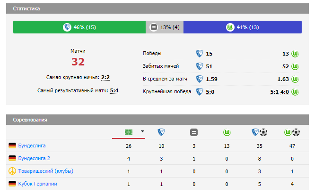Click the matches field icon column header

click(x=128, y=132)
